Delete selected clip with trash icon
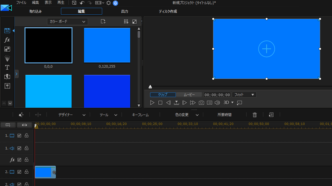 click(255, 115)
